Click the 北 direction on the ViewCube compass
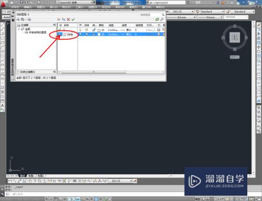 click(235, 26)
